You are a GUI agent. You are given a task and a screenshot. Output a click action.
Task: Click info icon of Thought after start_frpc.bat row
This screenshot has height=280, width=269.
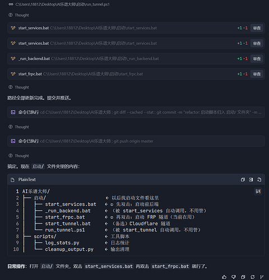click(x=11, y=87)
